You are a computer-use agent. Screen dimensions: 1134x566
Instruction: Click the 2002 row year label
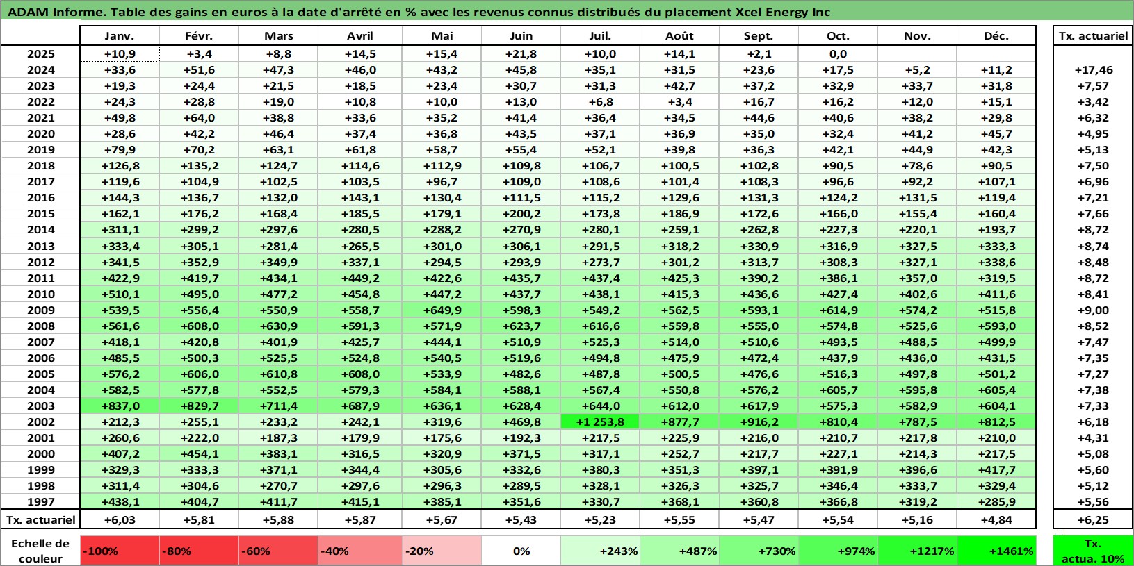pyautogui.click(x=41, y=422)
